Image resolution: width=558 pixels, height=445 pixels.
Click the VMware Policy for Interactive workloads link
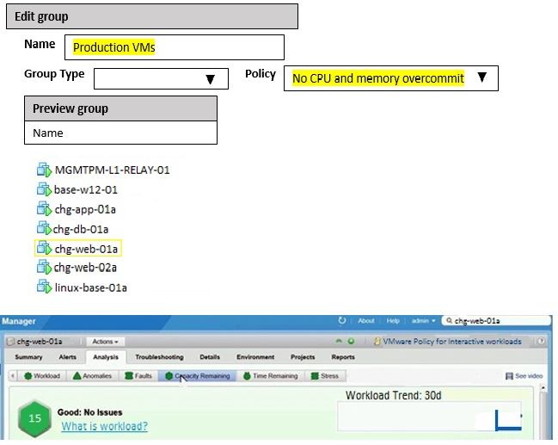(451, 342)
